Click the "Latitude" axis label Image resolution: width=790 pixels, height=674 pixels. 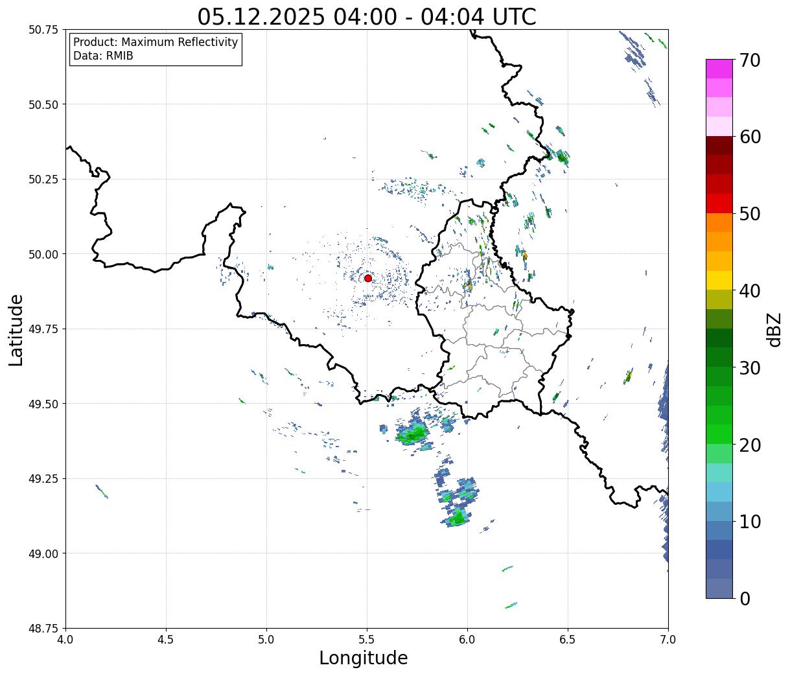(16, 330)
